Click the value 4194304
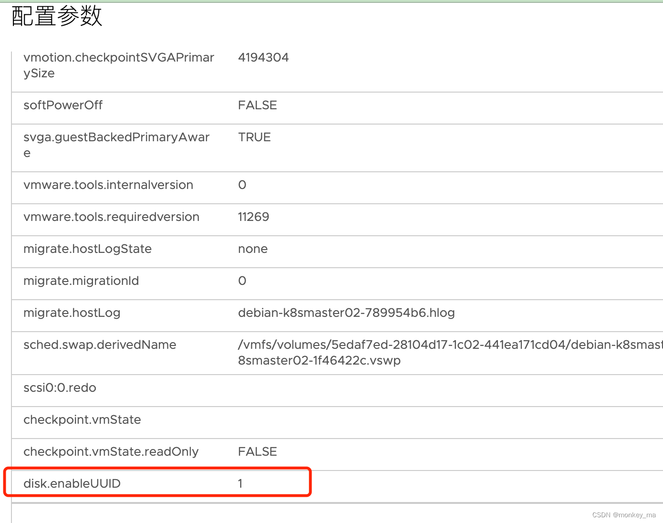 263,57
